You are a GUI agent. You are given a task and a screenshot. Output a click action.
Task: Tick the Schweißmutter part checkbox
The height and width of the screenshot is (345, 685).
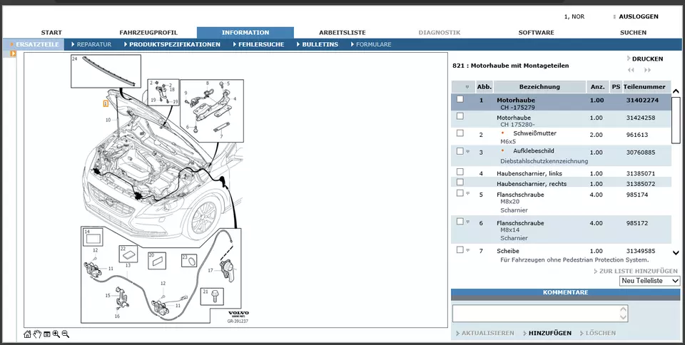tap(460, 133)
